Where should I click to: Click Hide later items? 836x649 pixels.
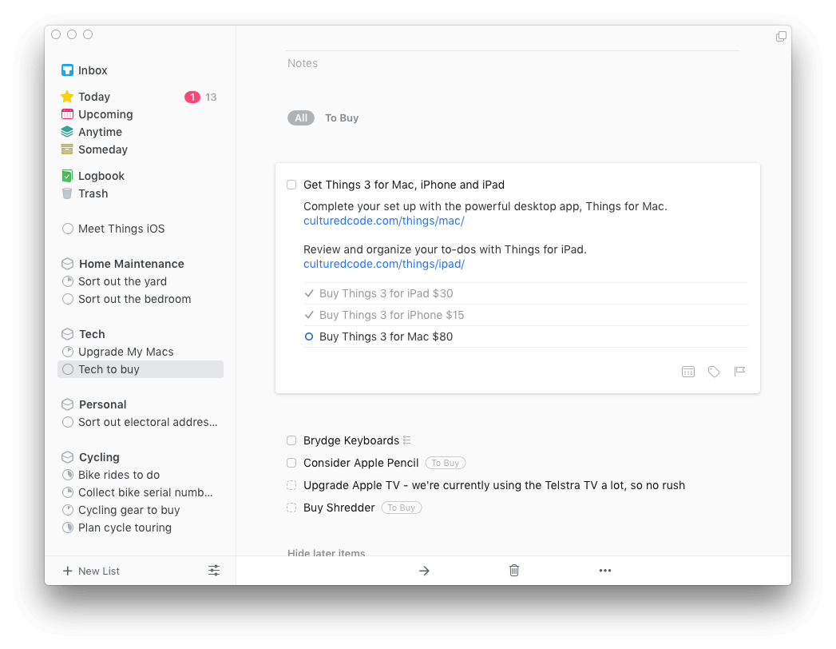coord(327,553)
